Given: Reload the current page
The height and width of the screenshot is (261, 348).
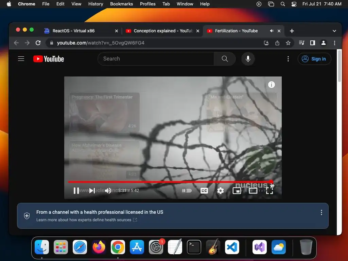Looking at the screenshot, I should click(x=38, y=43).
